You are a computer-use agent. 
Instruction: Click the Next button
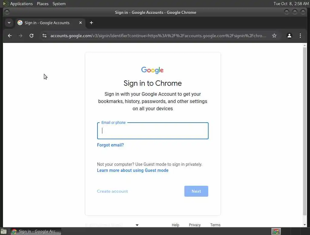point(196,191)
